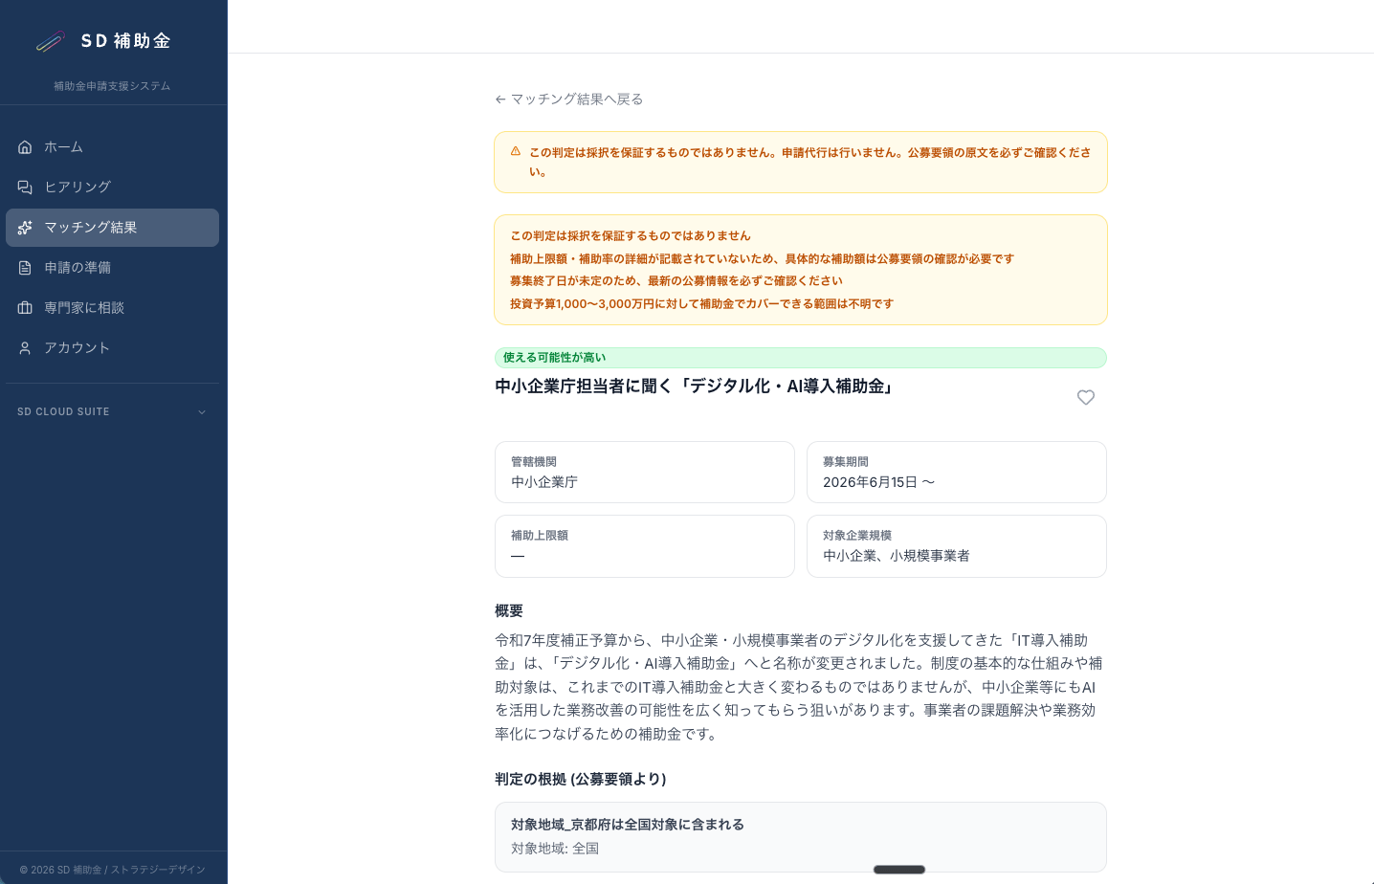Click the マッチング結果 sparkle icon
This screenshot has height=884, width=1374.
(25, 228)
